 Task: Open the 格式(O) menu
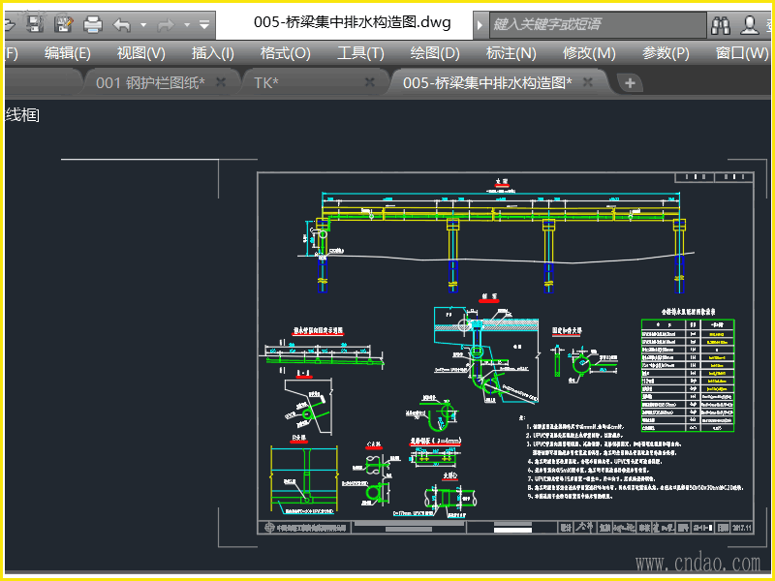pyautogui.click(x=286, y=53)
